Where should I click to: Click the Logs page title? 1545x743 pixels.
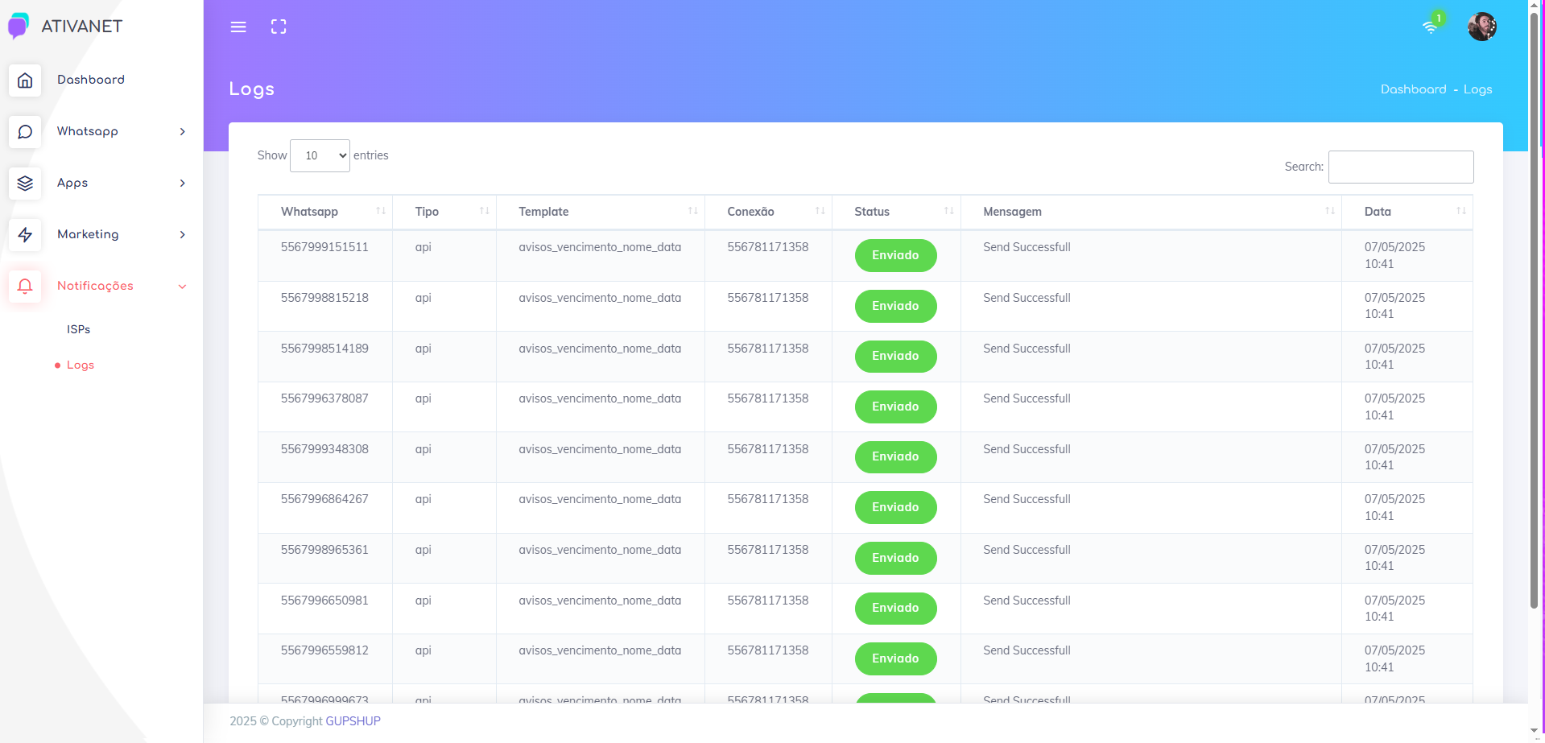coord(251,89)
